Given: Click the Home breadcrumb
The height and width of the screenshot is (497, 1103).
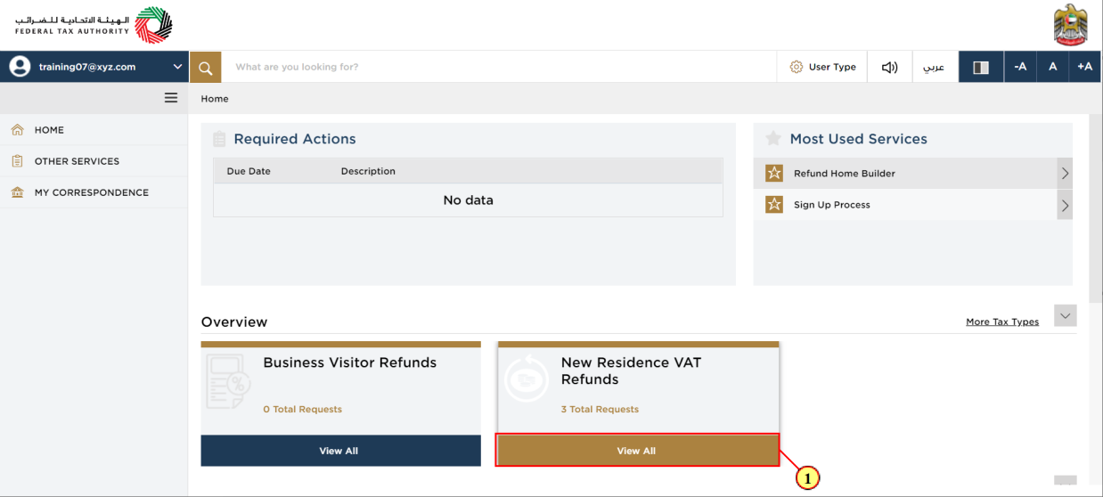Looking at the screenshot, I should click(x=215, y=99).
